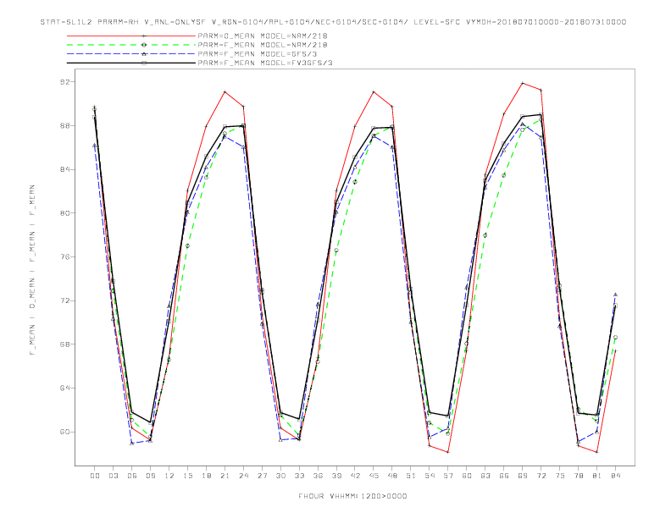Click x-axis forecast hour label 09

point(150,476)
